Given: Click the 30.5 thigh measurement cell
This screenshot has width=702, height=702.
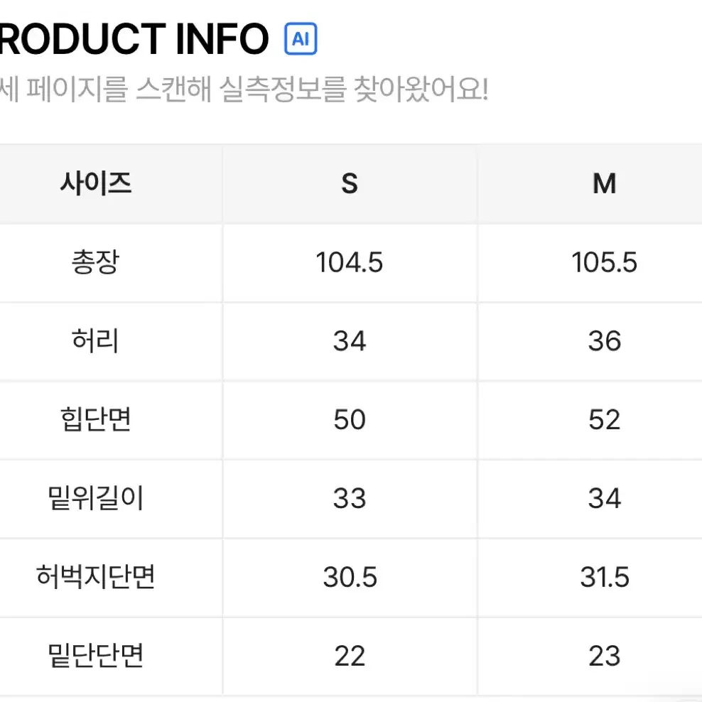Looking at the screenshot, I should pos(350,577).
